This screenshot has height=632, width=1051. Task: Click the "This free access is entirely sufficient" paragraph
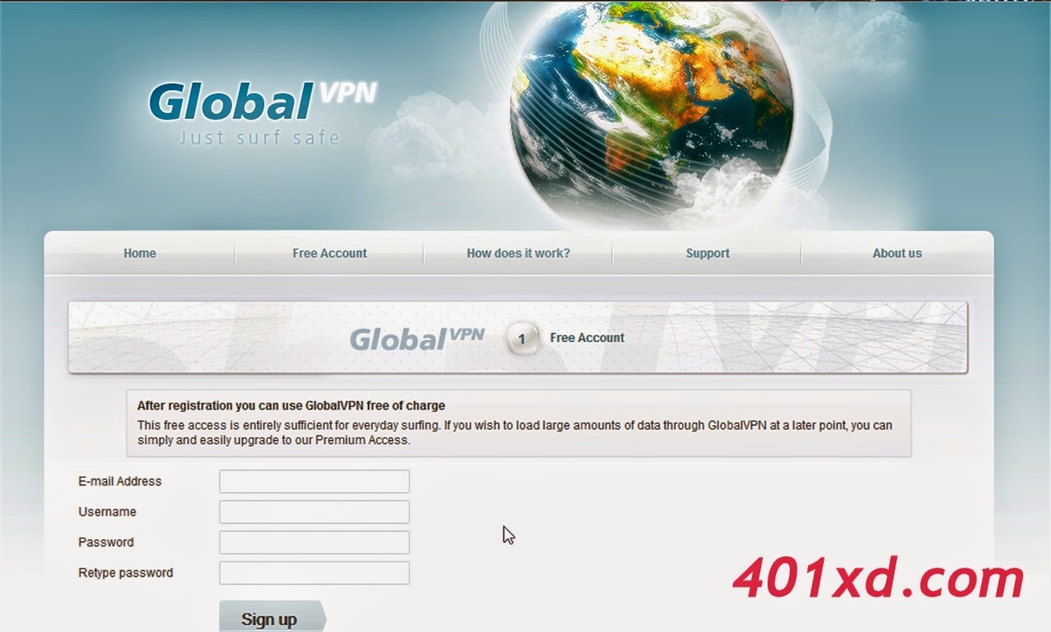pos(515,433)
